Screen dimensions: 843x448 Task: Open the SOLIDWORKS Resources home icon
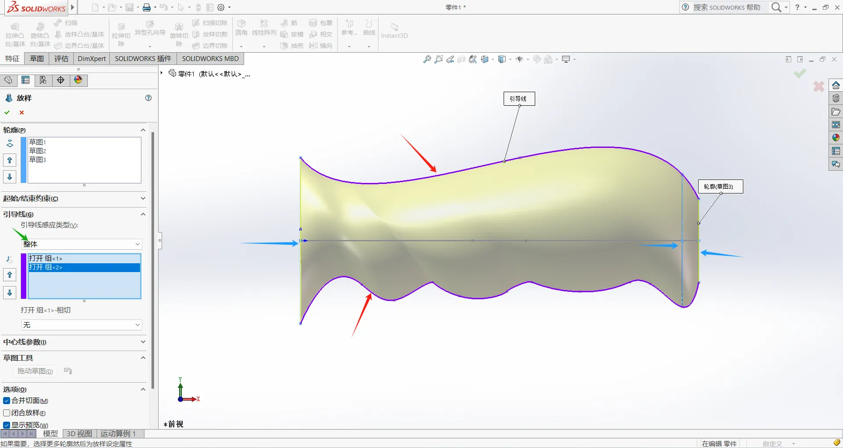tap(836, 85)
